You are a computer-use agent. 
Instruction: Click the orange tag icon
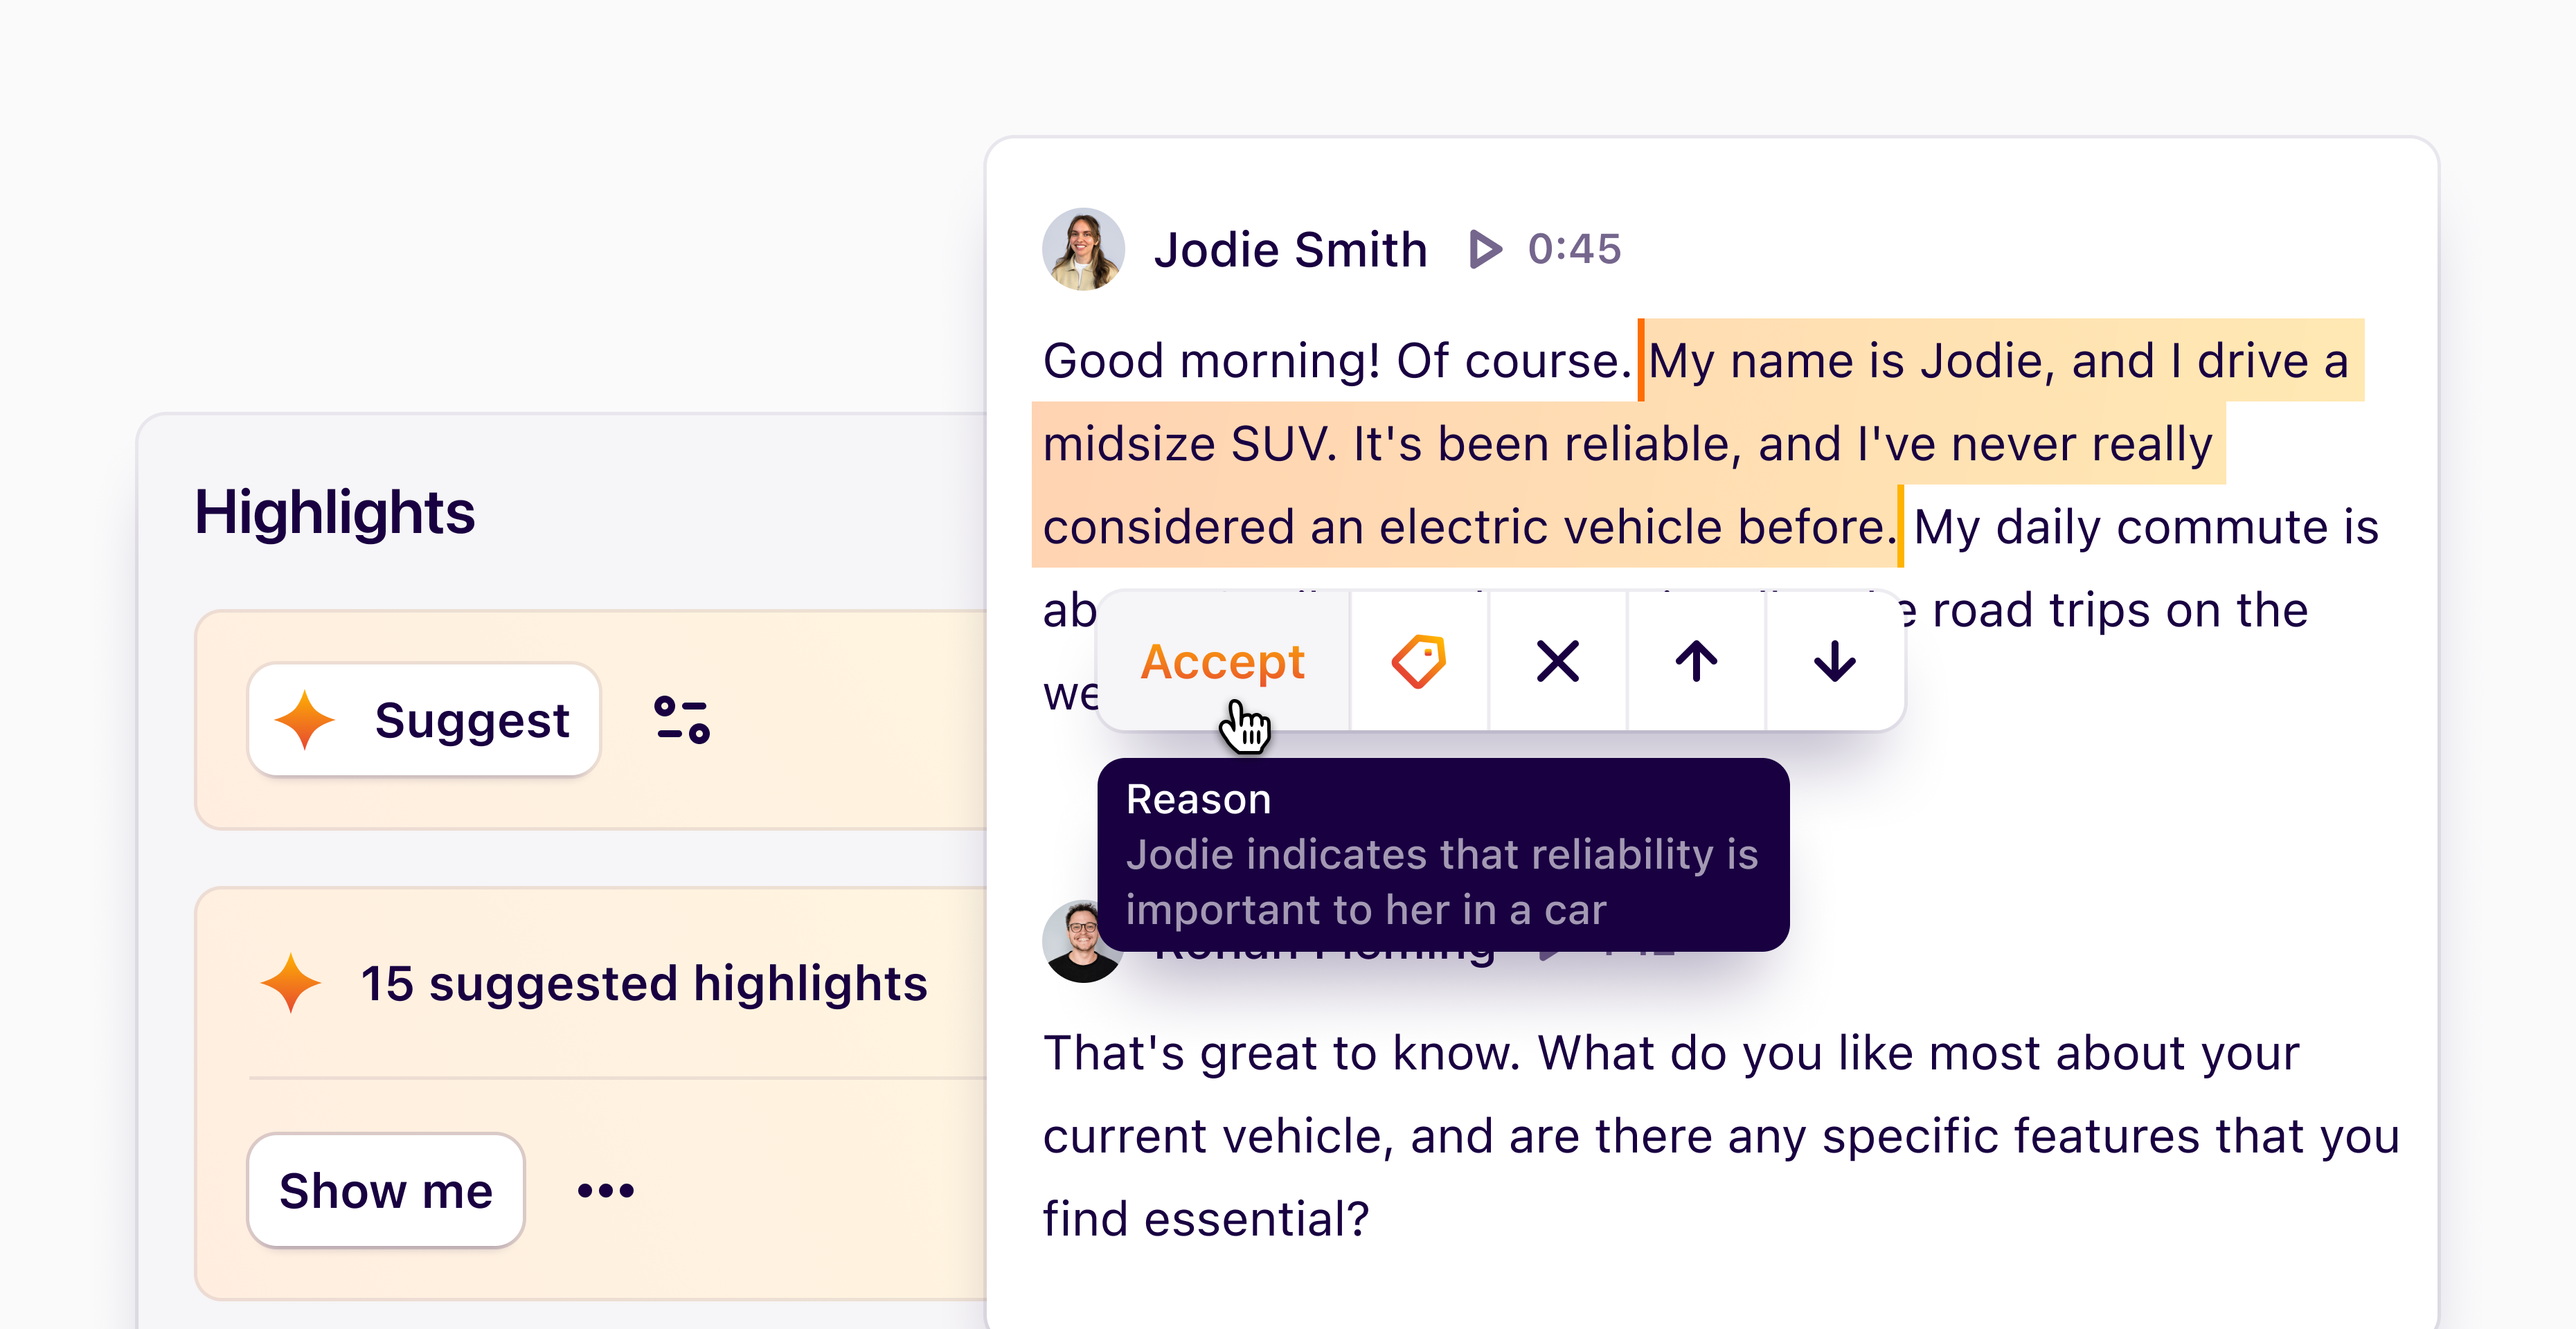pos(1419,662)
